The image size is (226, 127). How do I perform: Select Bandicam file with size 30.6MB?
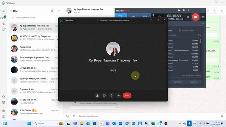tap(183, 50)
